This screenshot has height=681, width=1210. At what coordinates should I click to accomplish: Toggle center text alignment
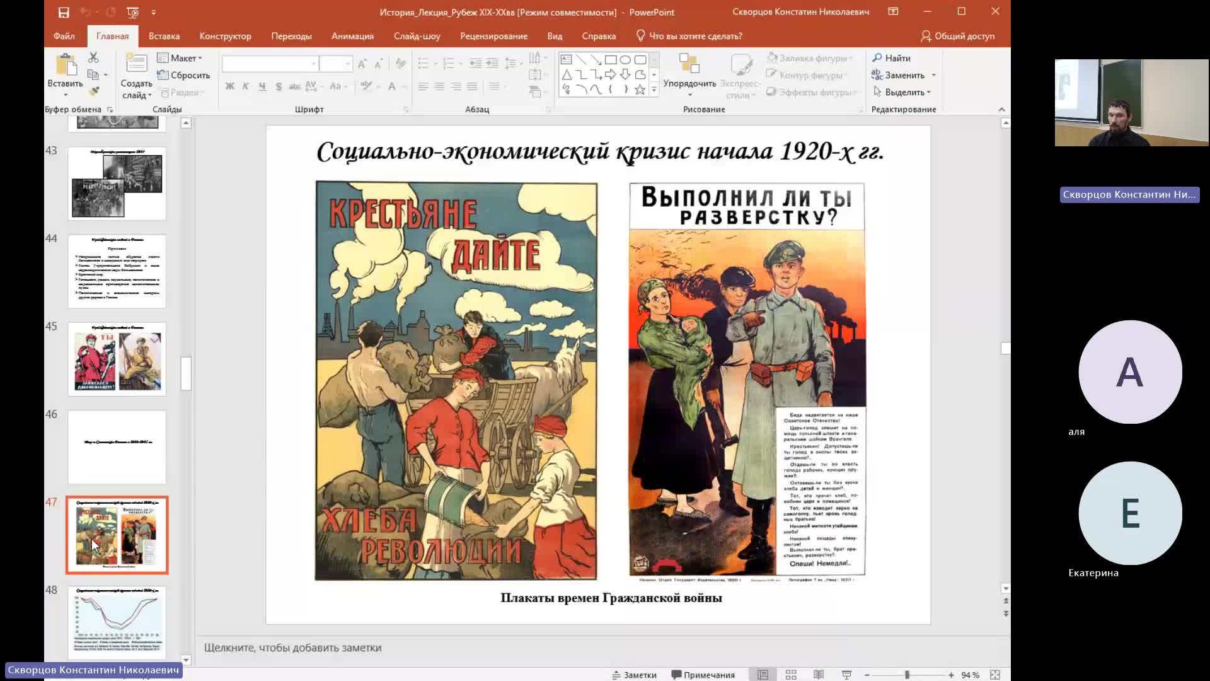click(439, 86)
